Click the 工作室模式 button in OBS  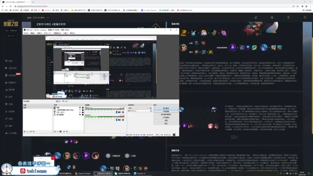[x=166, y=118]
